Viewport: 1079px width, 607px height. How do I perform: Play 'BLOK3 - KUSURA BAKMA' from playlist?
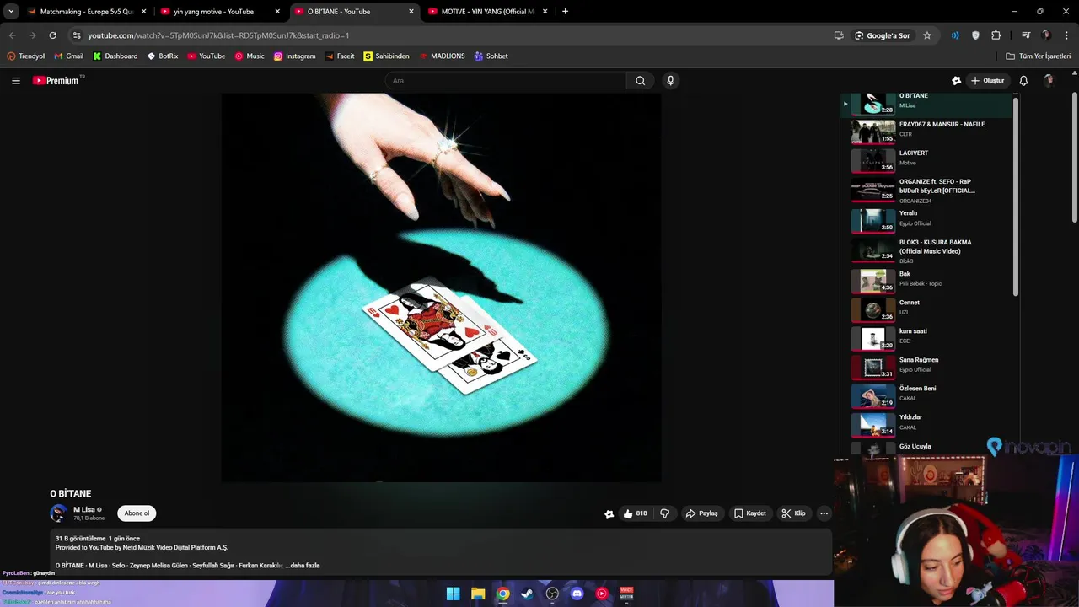point(931,250)
